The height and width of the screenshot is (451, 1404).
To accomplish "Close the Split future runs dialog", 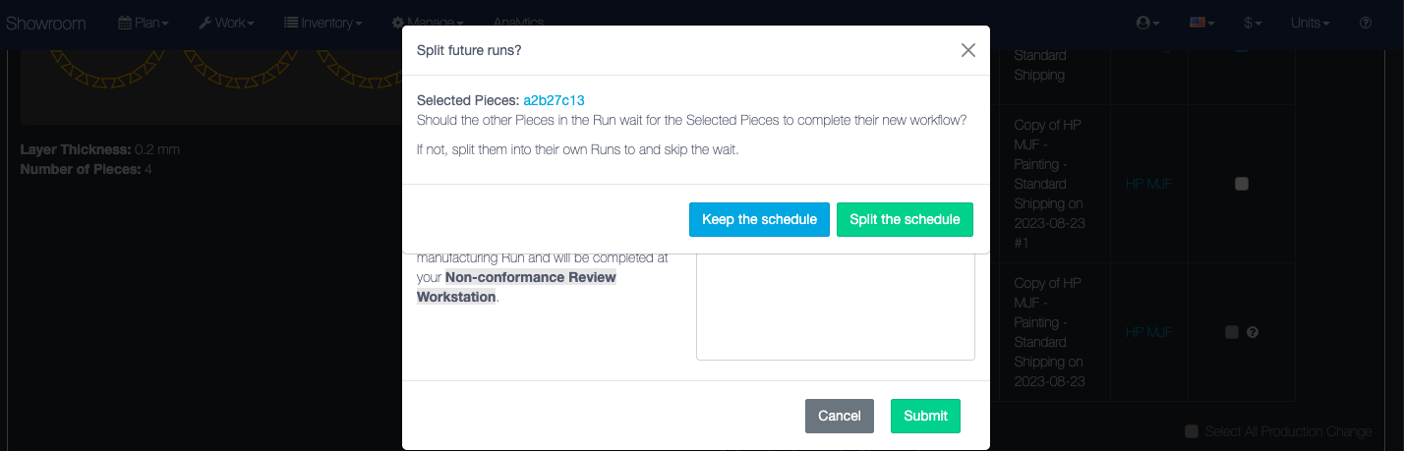I will coord(968,50).
